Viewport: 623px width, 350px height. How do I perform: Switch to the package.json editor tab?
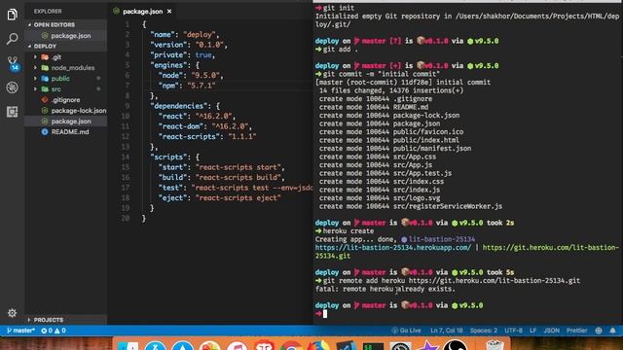pyautogui.click(x=142, y=12)
